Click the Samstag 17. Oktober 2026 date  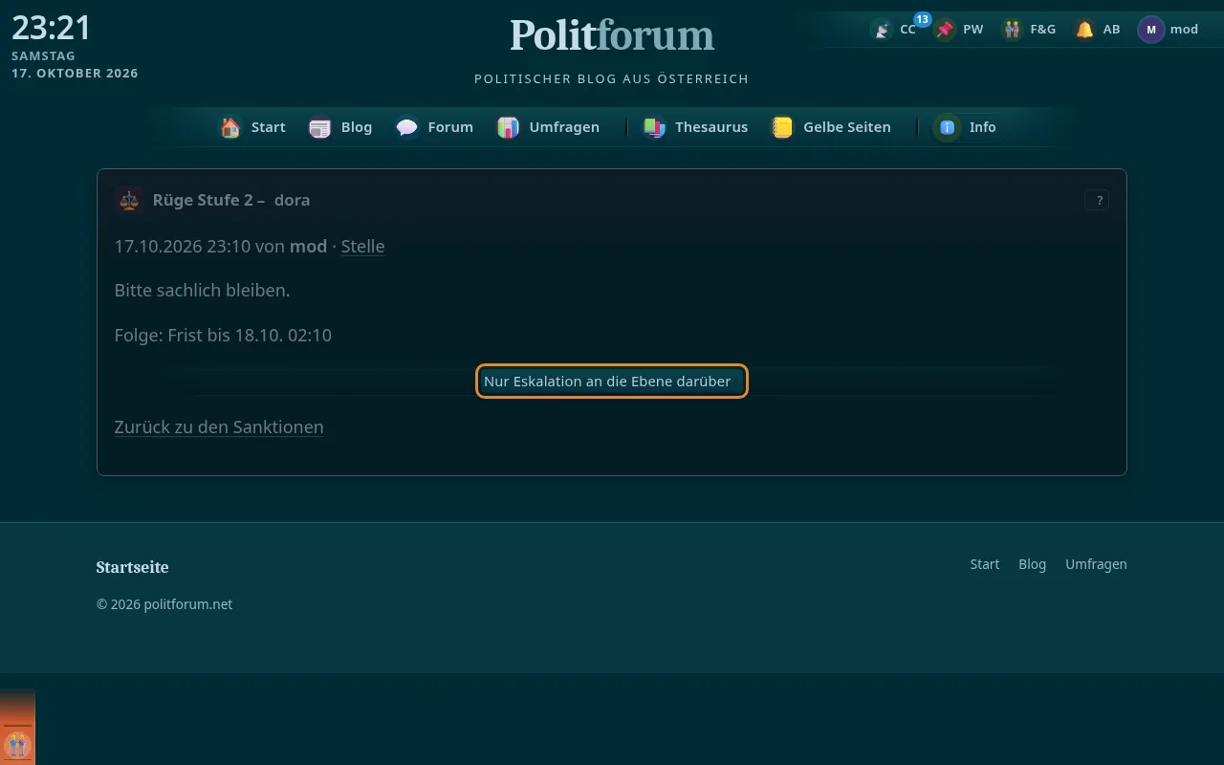[75, 65]
